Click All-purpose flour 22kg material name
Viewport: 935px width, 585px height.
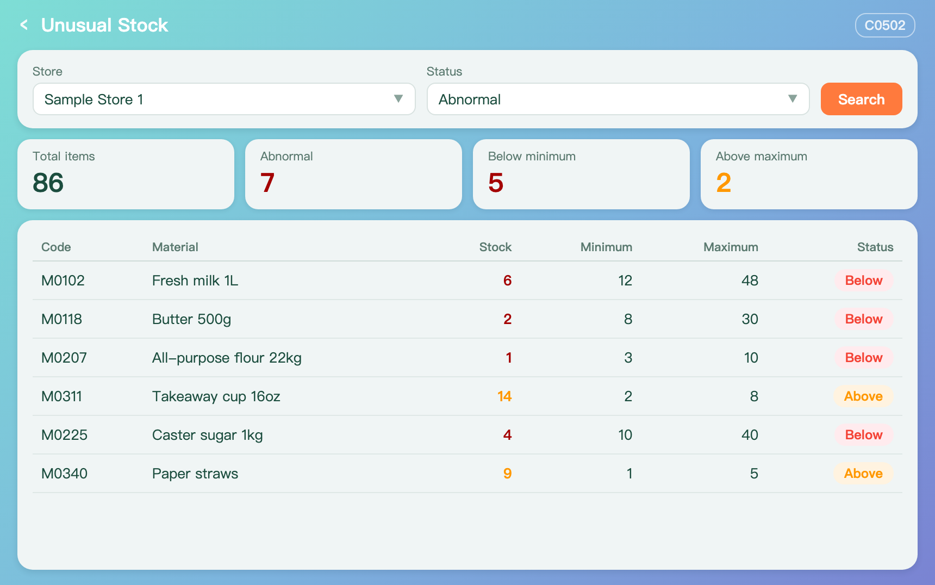coord(227,358)
